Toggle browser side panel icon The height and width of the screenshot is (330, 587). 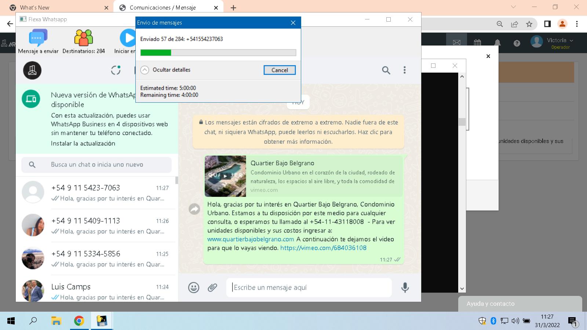tap(547, 24)
